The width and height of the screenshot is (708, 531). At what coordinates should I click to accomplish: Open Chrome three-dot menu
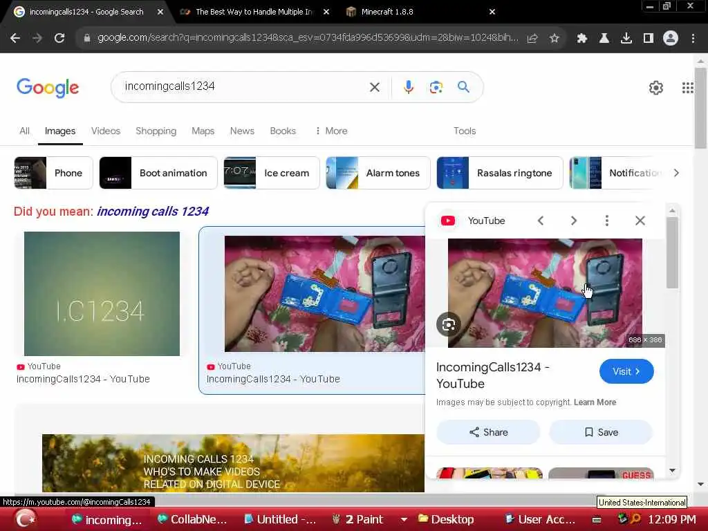(693, 39)
